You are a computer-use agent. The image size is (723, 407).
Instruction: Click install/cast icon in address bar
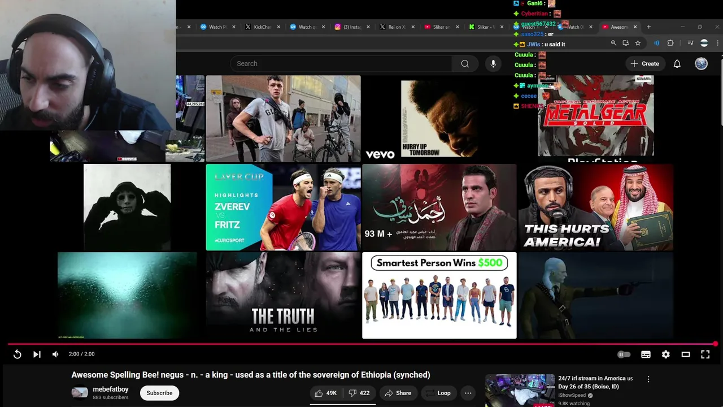pyautogui.click(x=625, y=43)
